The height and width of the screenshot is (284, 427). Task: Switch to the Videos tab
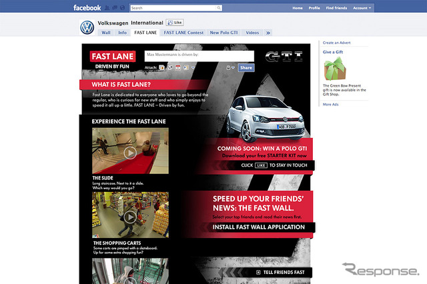252,33
